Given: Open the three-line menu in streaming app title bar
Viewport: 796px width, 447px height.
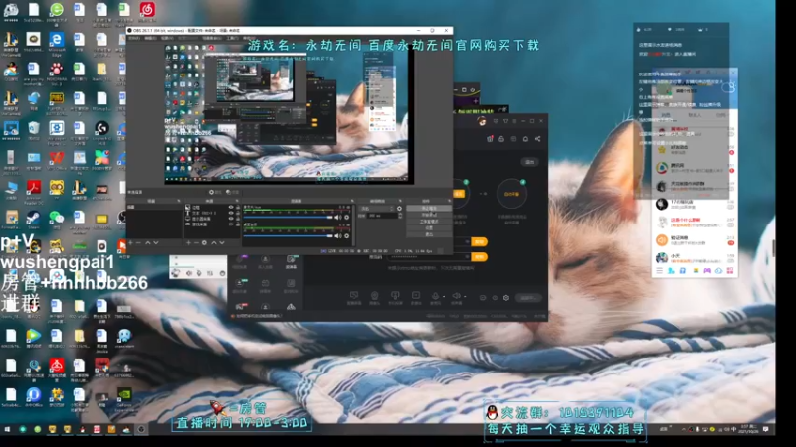Looking at the screenshot, I should pyautogui.click(x=514, y=121).
